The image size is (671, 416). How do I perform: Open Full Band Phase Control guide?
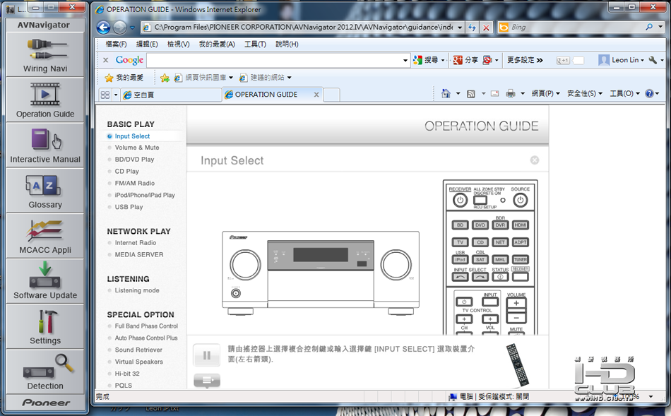(x=146, y=326)
